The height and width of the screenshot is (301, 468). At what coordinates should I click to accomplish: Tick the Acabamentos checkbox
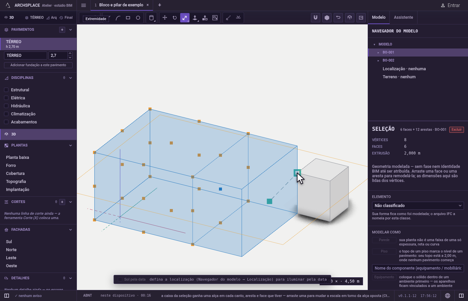pos(6,122)
